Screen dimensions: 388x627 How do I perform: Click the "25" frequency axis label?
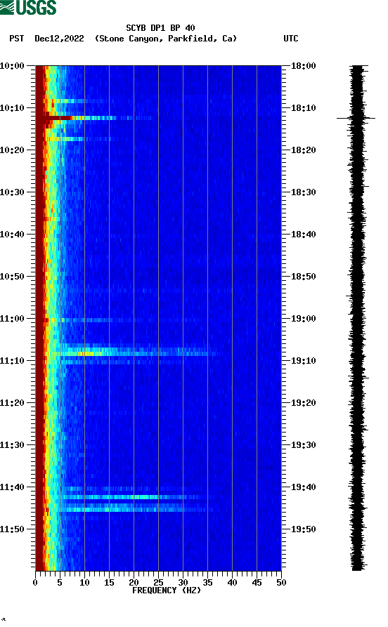coord(158,583)
